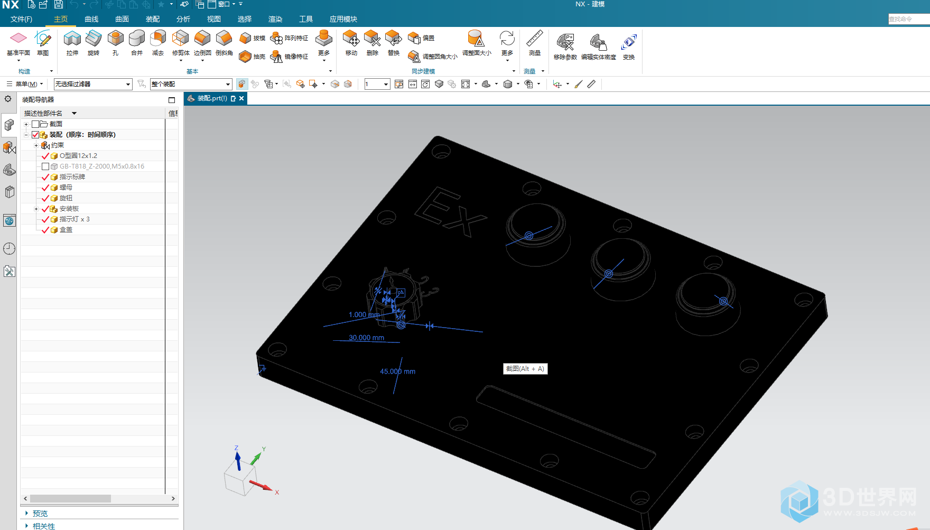Image resolution: width=930 pixels, height=530 pixels.
Task: Click 调整圆角大小 (Resize Blend) tool
Action: click(433, 57)
